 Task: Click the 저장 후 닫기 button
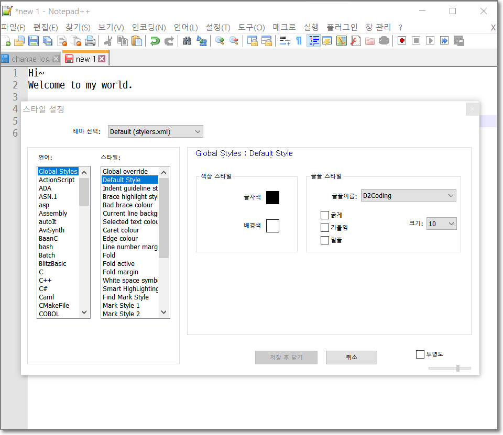(286, 357)
